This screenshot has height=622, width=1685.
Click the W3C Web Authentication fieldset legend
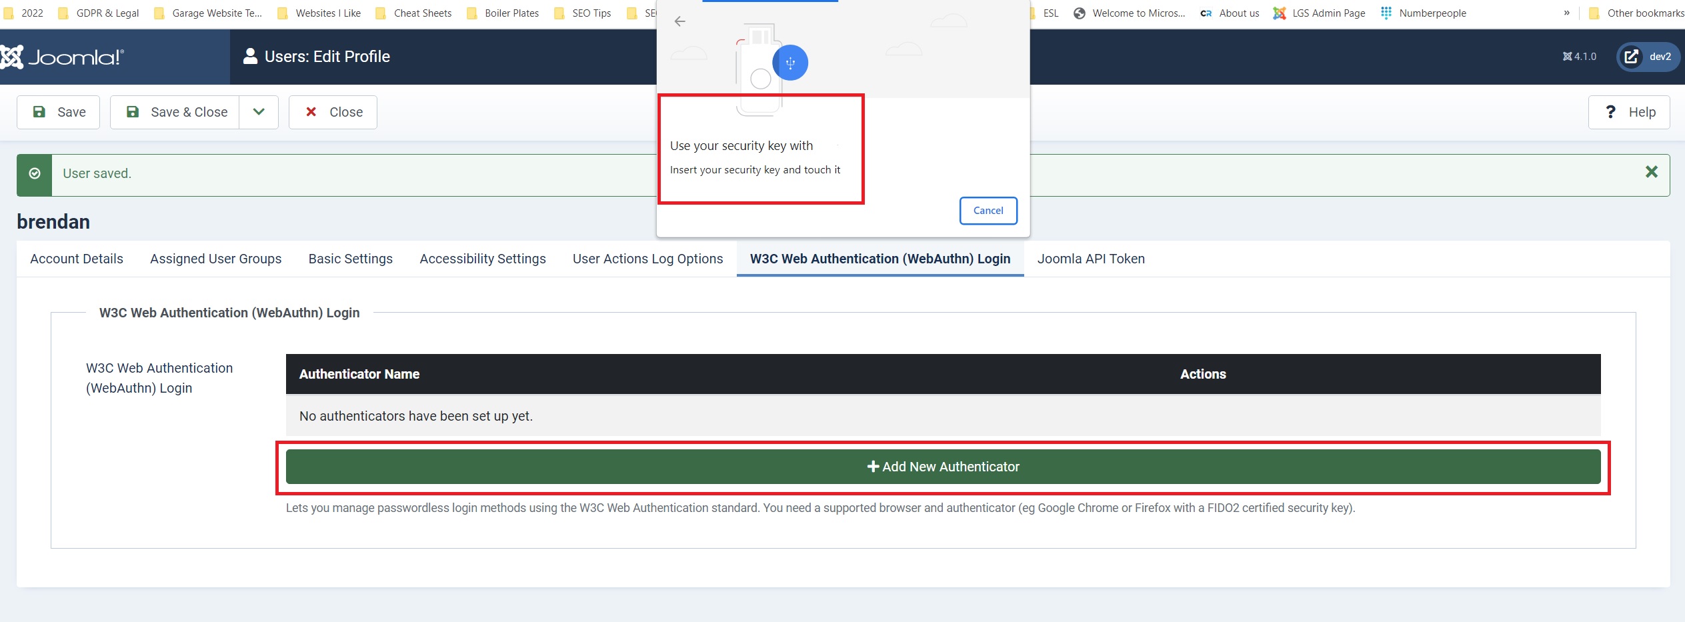[229, 313]
